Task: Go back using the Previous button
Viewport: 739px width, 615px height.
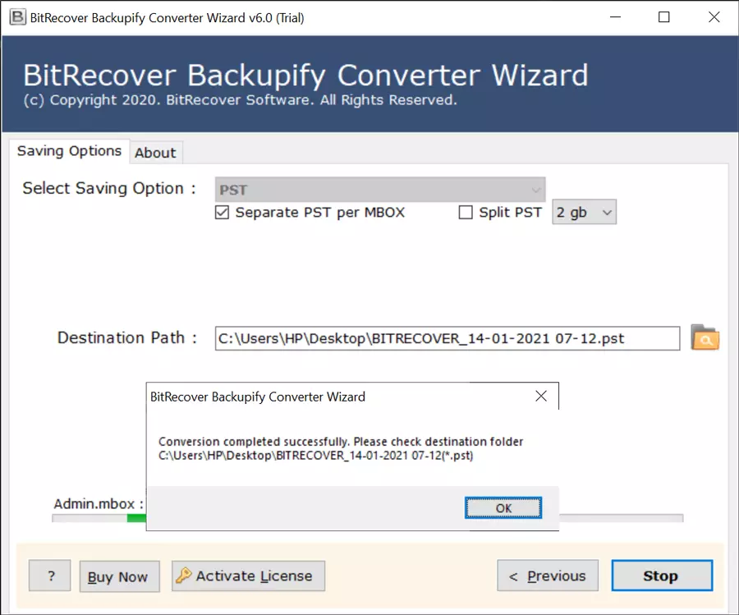Action: (x=548, y=576)
